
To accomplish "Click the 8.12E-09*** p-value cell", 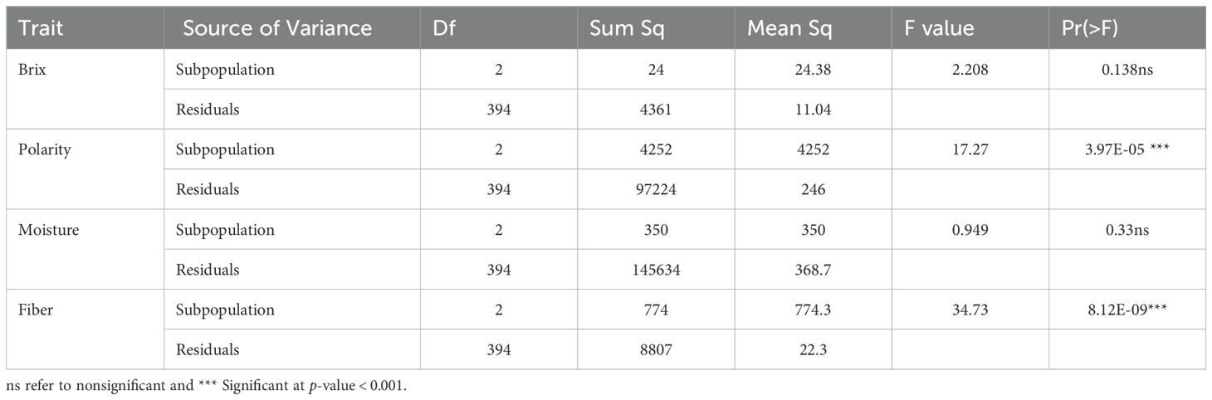I will click(x=1127, y=310).
